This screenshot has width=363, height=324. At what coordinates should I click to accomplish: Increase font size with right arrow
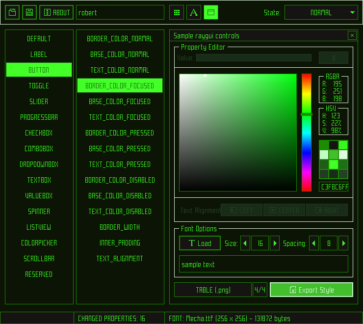(275, 243)
